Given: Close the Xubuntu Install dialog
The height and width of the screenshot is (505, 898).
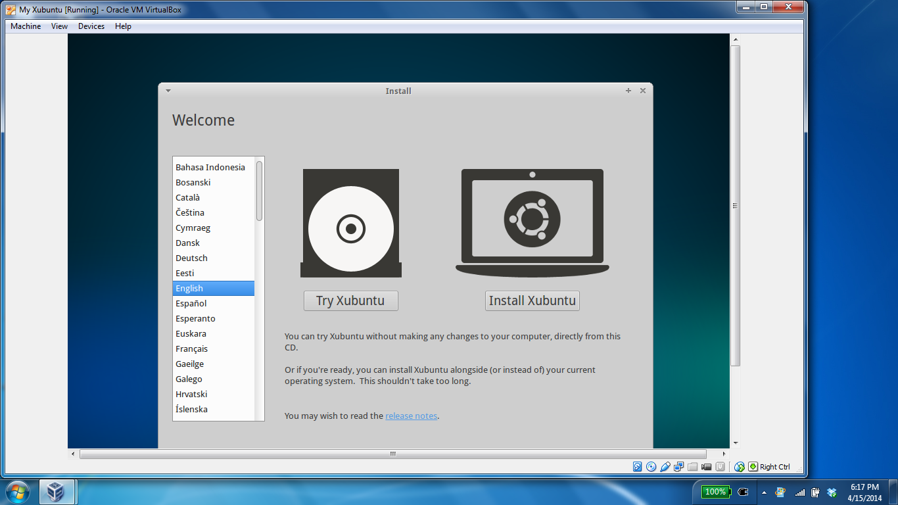Looking at the screenshot, I should click(643, 91).
